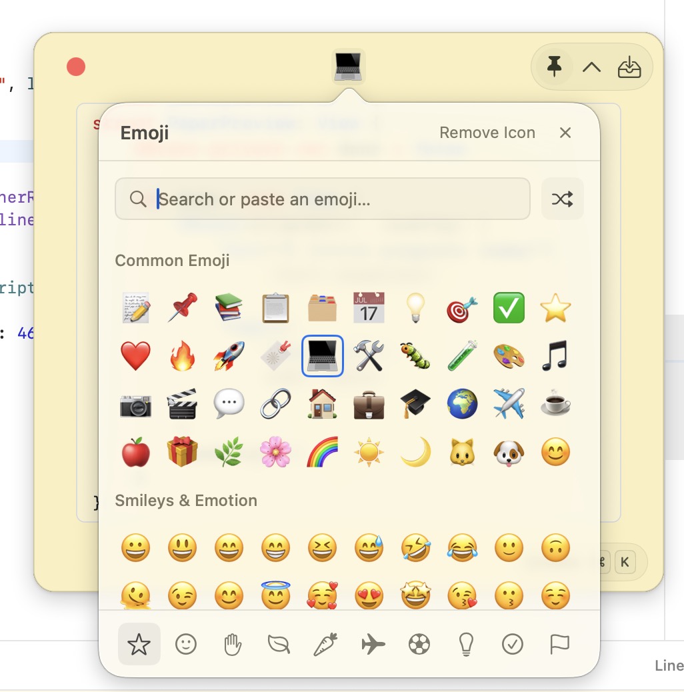Select the artist palette emoji
The width and height of the screenshot is (684, 692).
[509, 356]
